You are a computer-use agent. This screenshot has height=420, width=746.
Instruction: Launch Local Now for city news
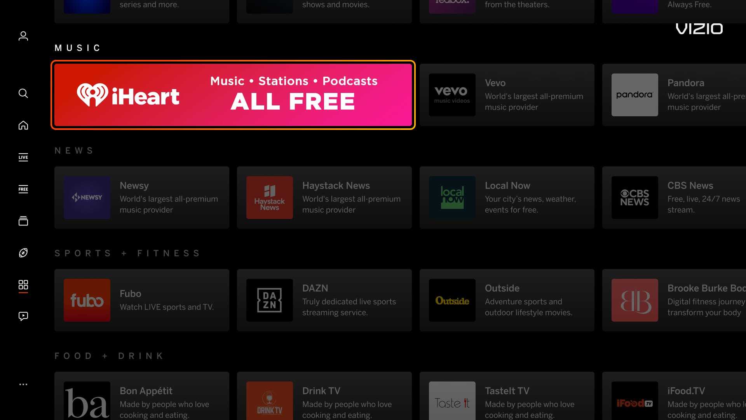coord(507,197)
